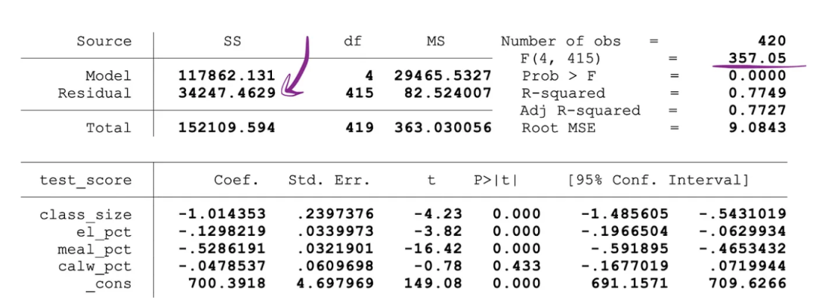Click the SS column header

[x=232, y=41]
